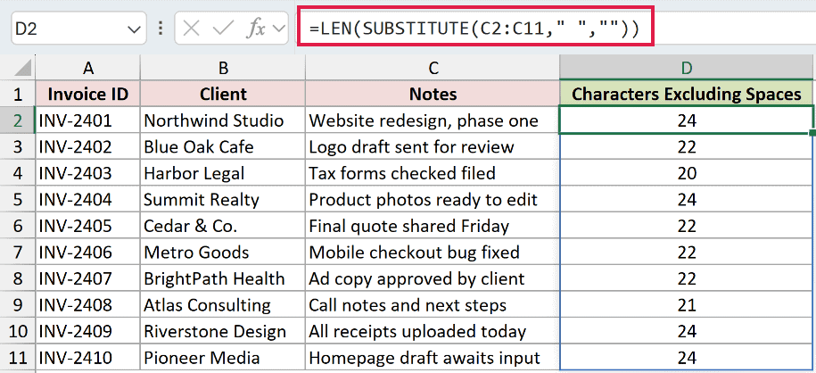816x373 pixels.
Task: Click the fill handle square on cell D2
Action: (x=812, y=133)
